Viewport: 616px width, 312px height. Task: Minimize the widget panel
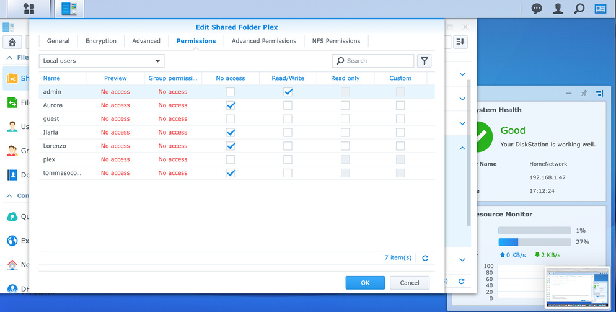click(568, 93)
